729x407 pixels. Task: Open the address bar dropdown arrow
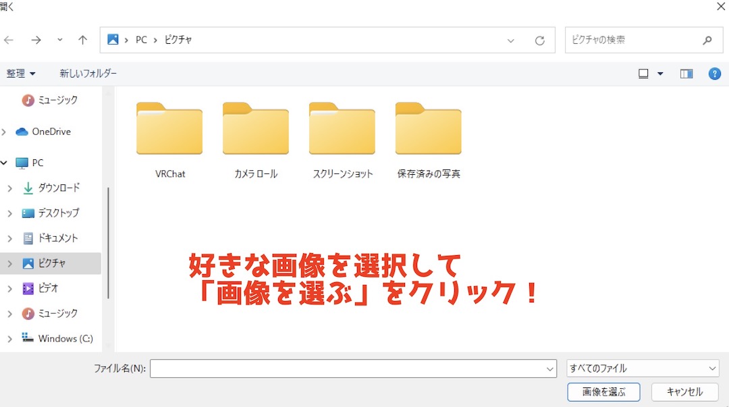pyautogui.click(x=511, y=40)
